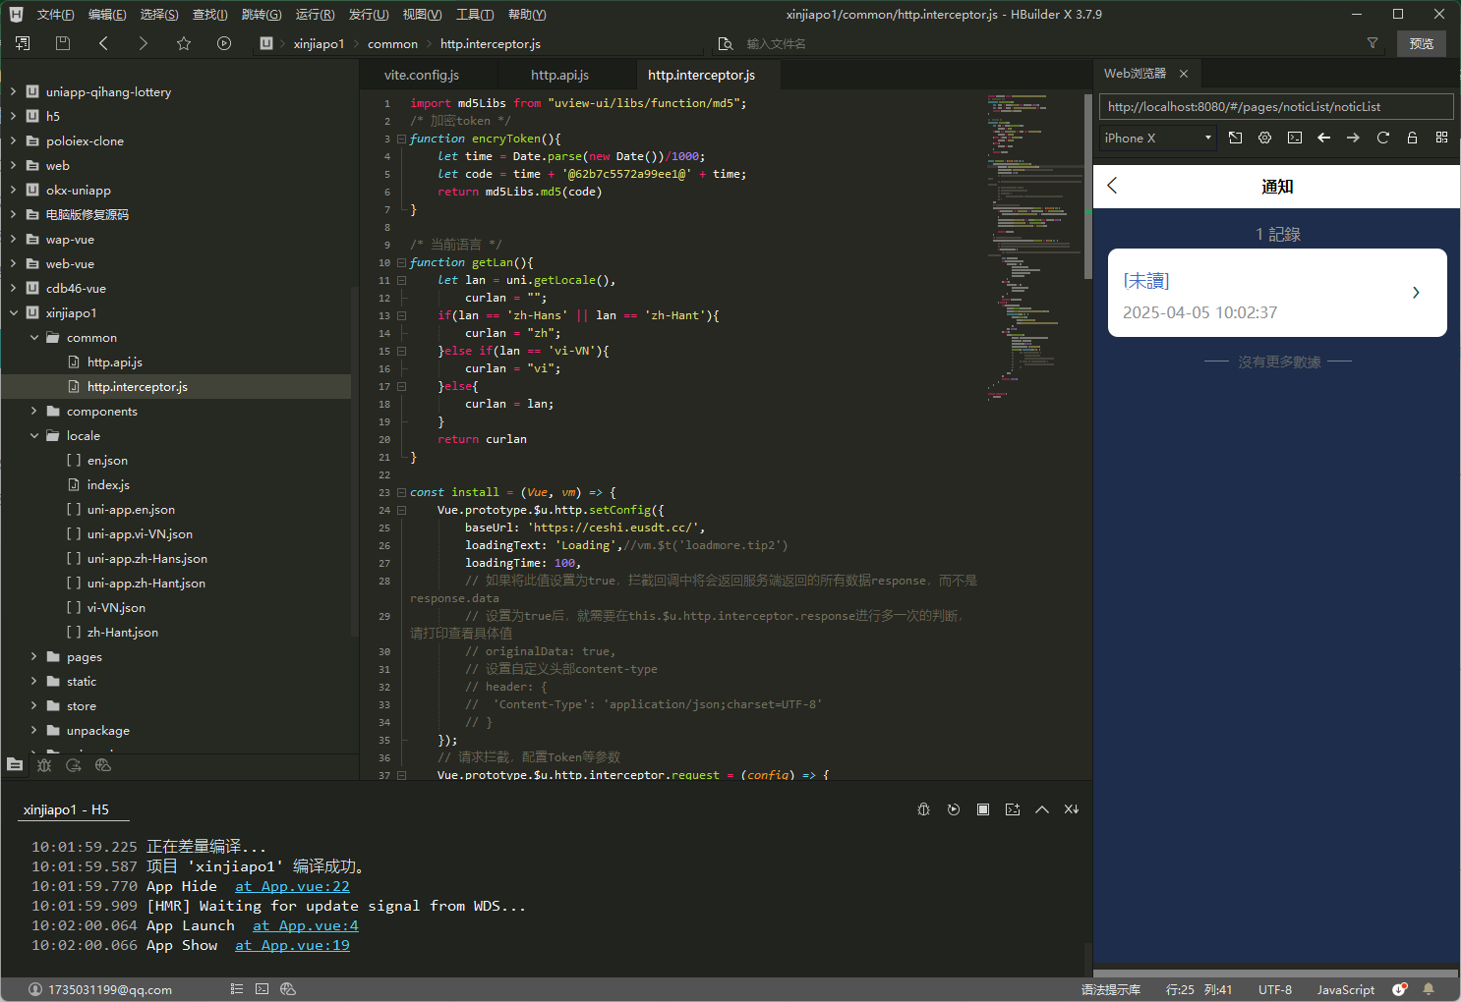This screenshot has width=1461, height=1002.
Task: Open the Web browser console icon
Action: pos(1295,138)
